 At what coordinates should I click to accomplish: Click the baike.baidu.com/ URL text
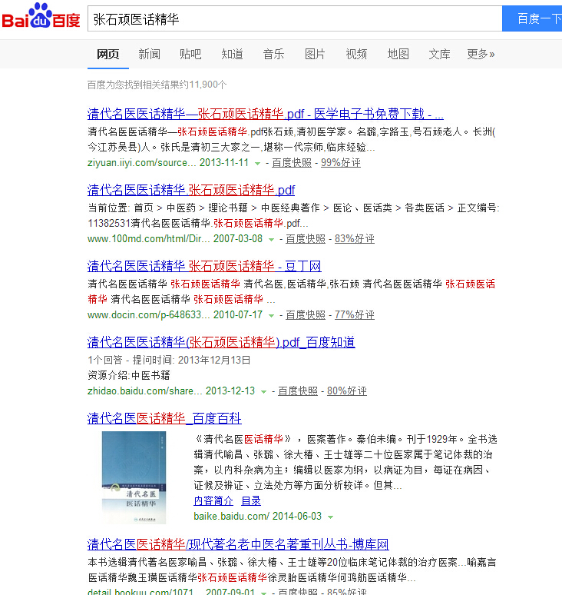pos(232,517)
